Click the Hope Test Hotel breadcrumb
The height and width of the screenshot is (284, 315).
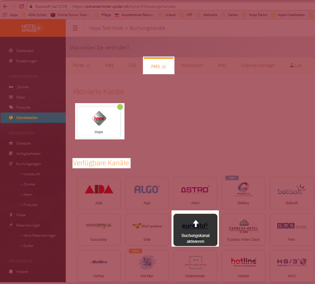[106, 28]
